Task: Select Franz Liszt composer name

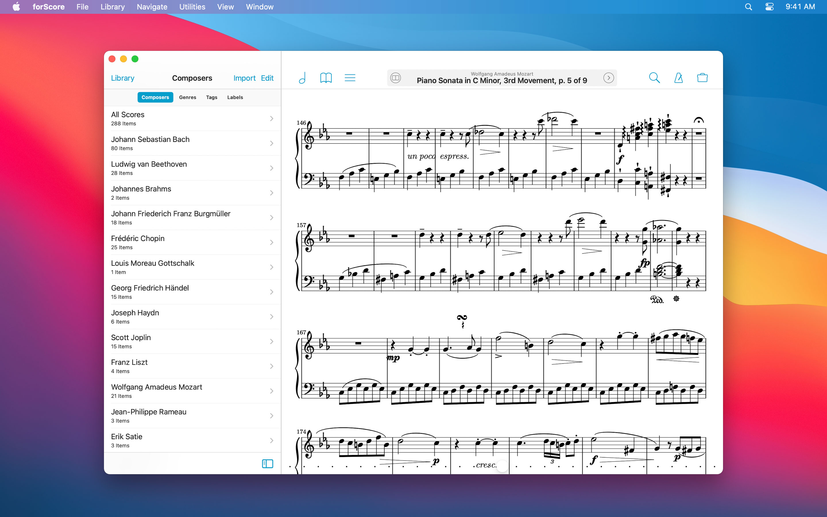Action: click(x=129, y=362)
